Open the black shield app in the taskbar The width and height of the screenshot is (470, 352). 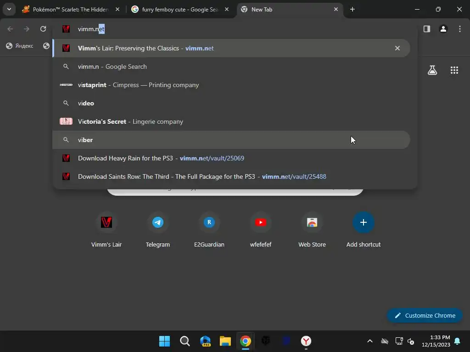(266, 341)
